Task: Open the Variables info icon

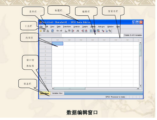Action: 73,31
